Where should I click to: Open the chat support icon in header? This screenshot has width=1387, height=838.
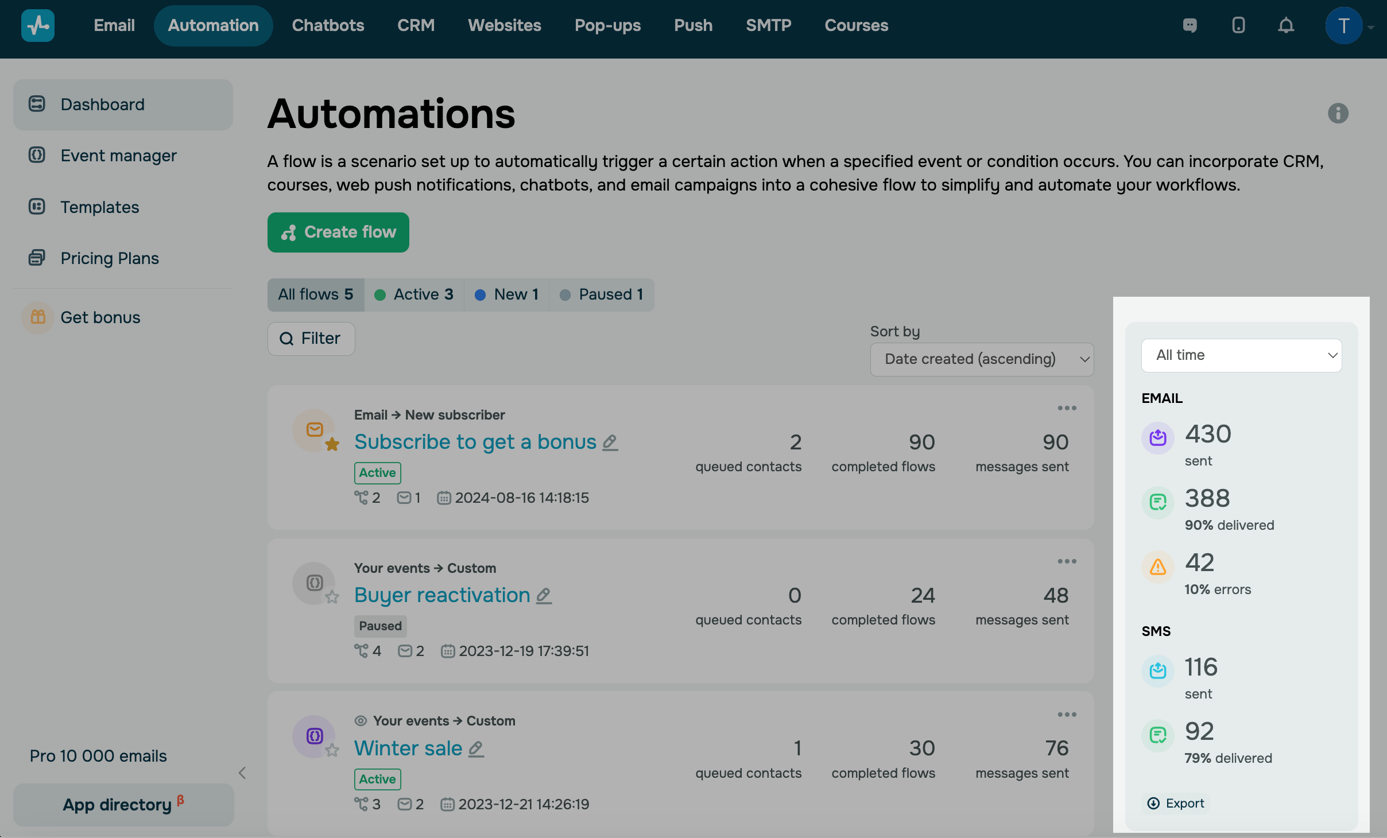[x=1190, y=26]
